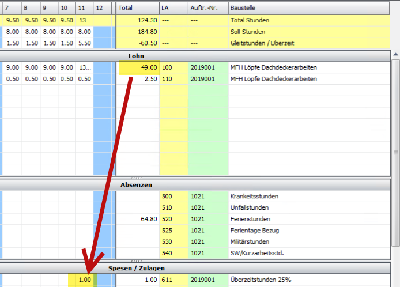Image resolution: width=400 pixels, height=287 pixels.
Task: Expand the Spesen / Zulagen section header
Action: pyautogui.click(x=137, y=269)
